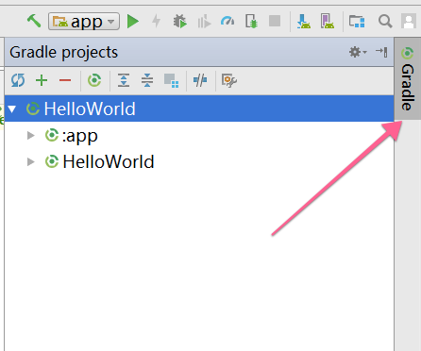Open the app run configuration dropdown
Image resolution: width=421 pixels, height=351 pixels.
[x=84, y=22]
